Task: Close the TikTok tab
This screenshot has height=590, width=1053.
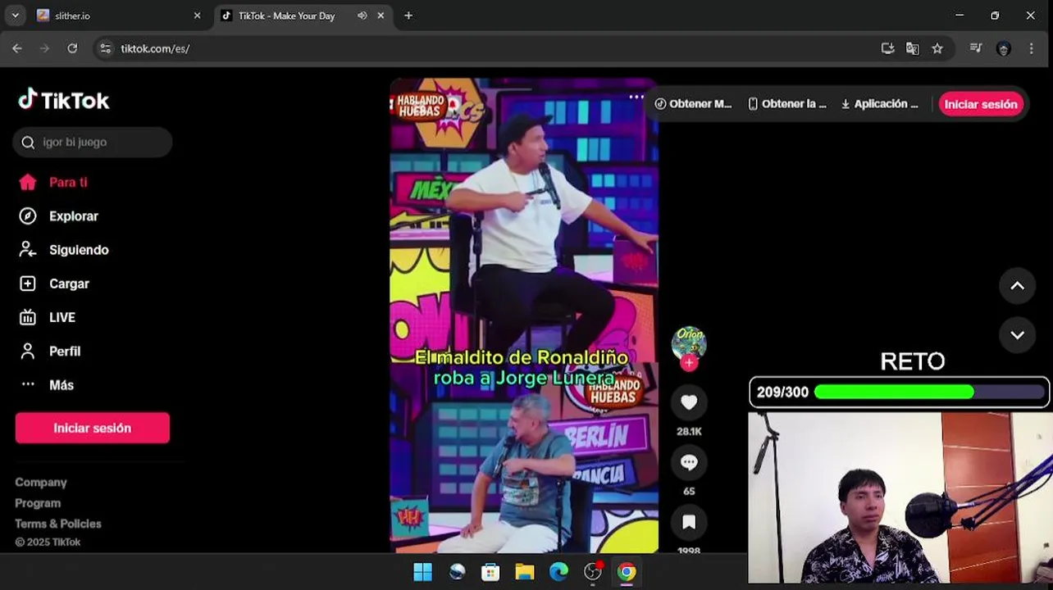Action: [x=381, y=16]
